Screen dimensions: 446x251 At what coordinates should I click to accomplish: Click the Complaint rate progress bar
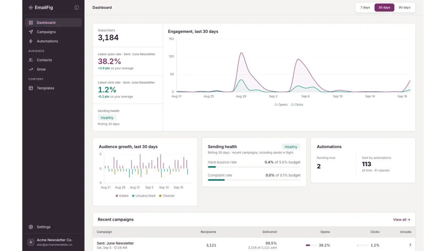(x=254, y=180)
